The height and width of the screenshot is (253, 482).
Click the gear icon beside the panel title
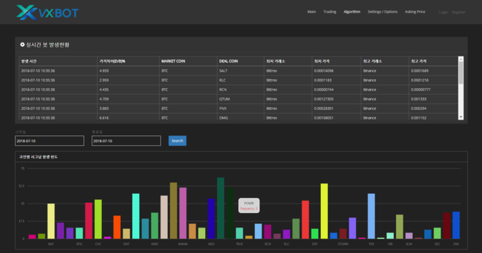[22, 45]
